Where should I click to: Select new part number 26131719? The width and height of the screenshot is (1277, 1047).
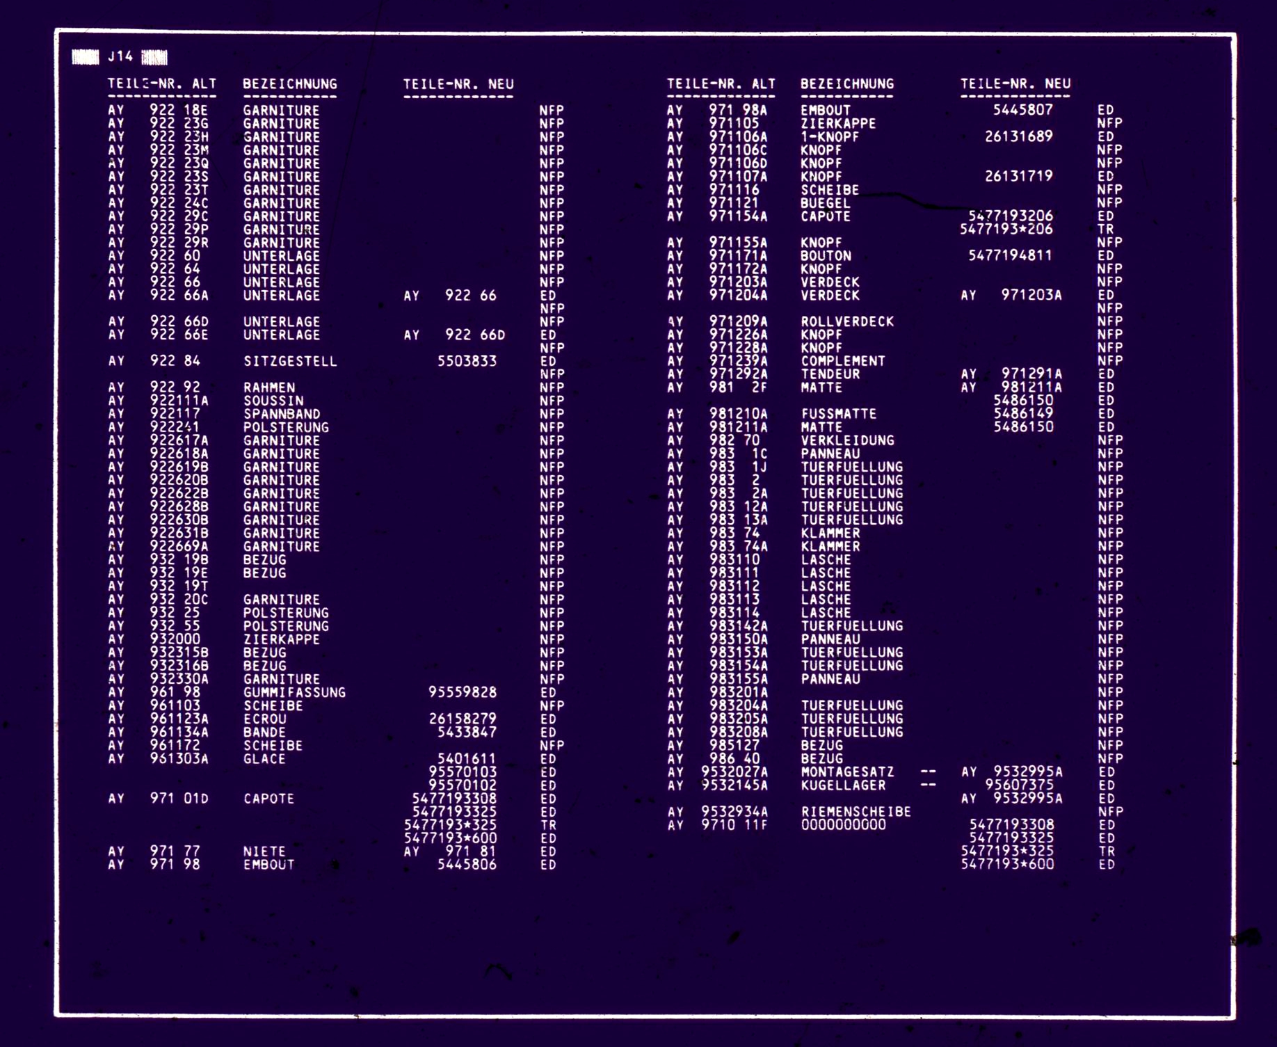[x=1019, y=176]
